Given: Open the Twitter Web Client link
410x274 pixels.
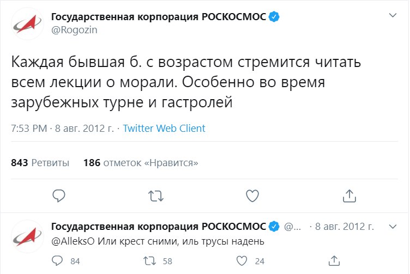Looking at the screenshot, I should point(164,128).
